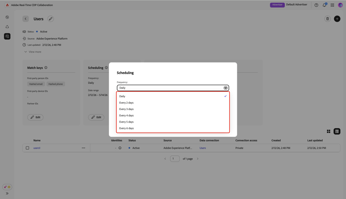
Task: Click the black plus add button
Action: pos(337,19)
